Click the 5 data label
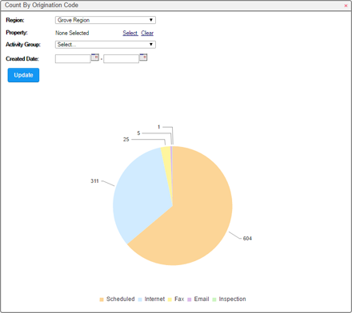 pos(138,133)
